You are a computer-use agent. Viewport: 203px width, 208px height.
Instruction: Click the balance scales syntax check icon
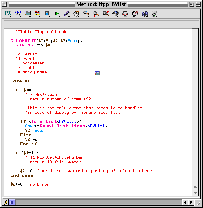tap(125, 14)
